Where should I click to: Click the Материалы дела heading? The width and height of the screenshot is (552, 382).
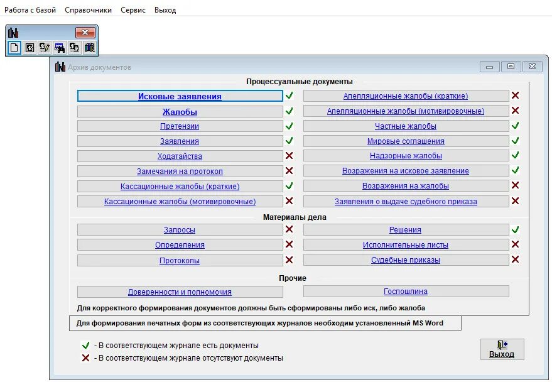295,217
